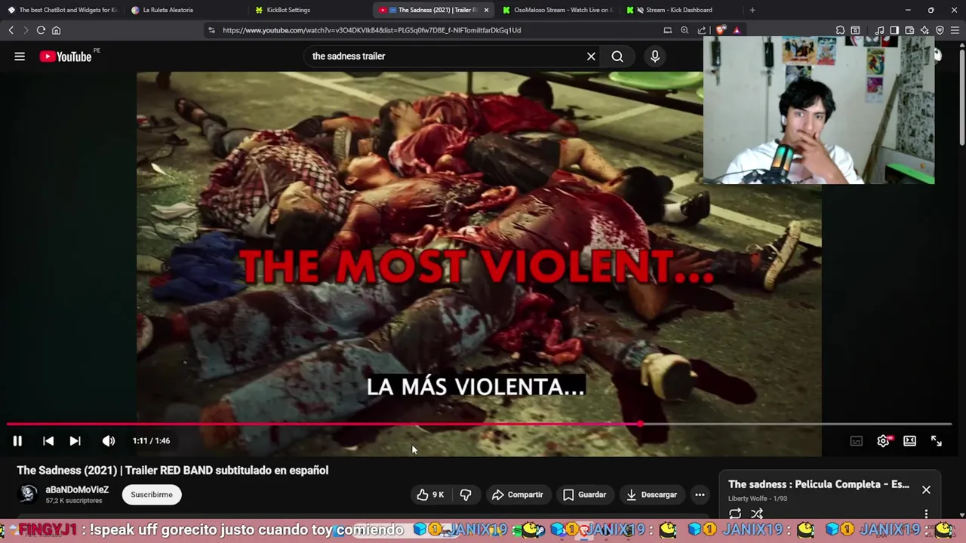
Task: Open site settings icon in address bar
Action: (211, 30)
